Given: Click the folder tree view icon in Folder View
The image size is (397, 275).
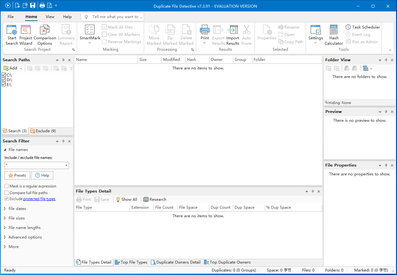Looking at the screenshot, I should (x=366, y=68).
